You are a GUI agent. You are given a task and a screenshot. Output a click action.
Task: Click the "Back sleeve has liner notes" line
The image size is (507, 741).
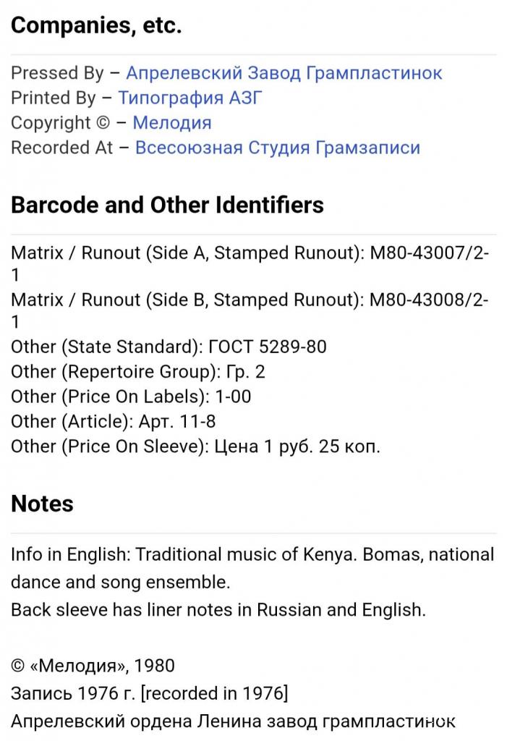[x=218, y=609]
